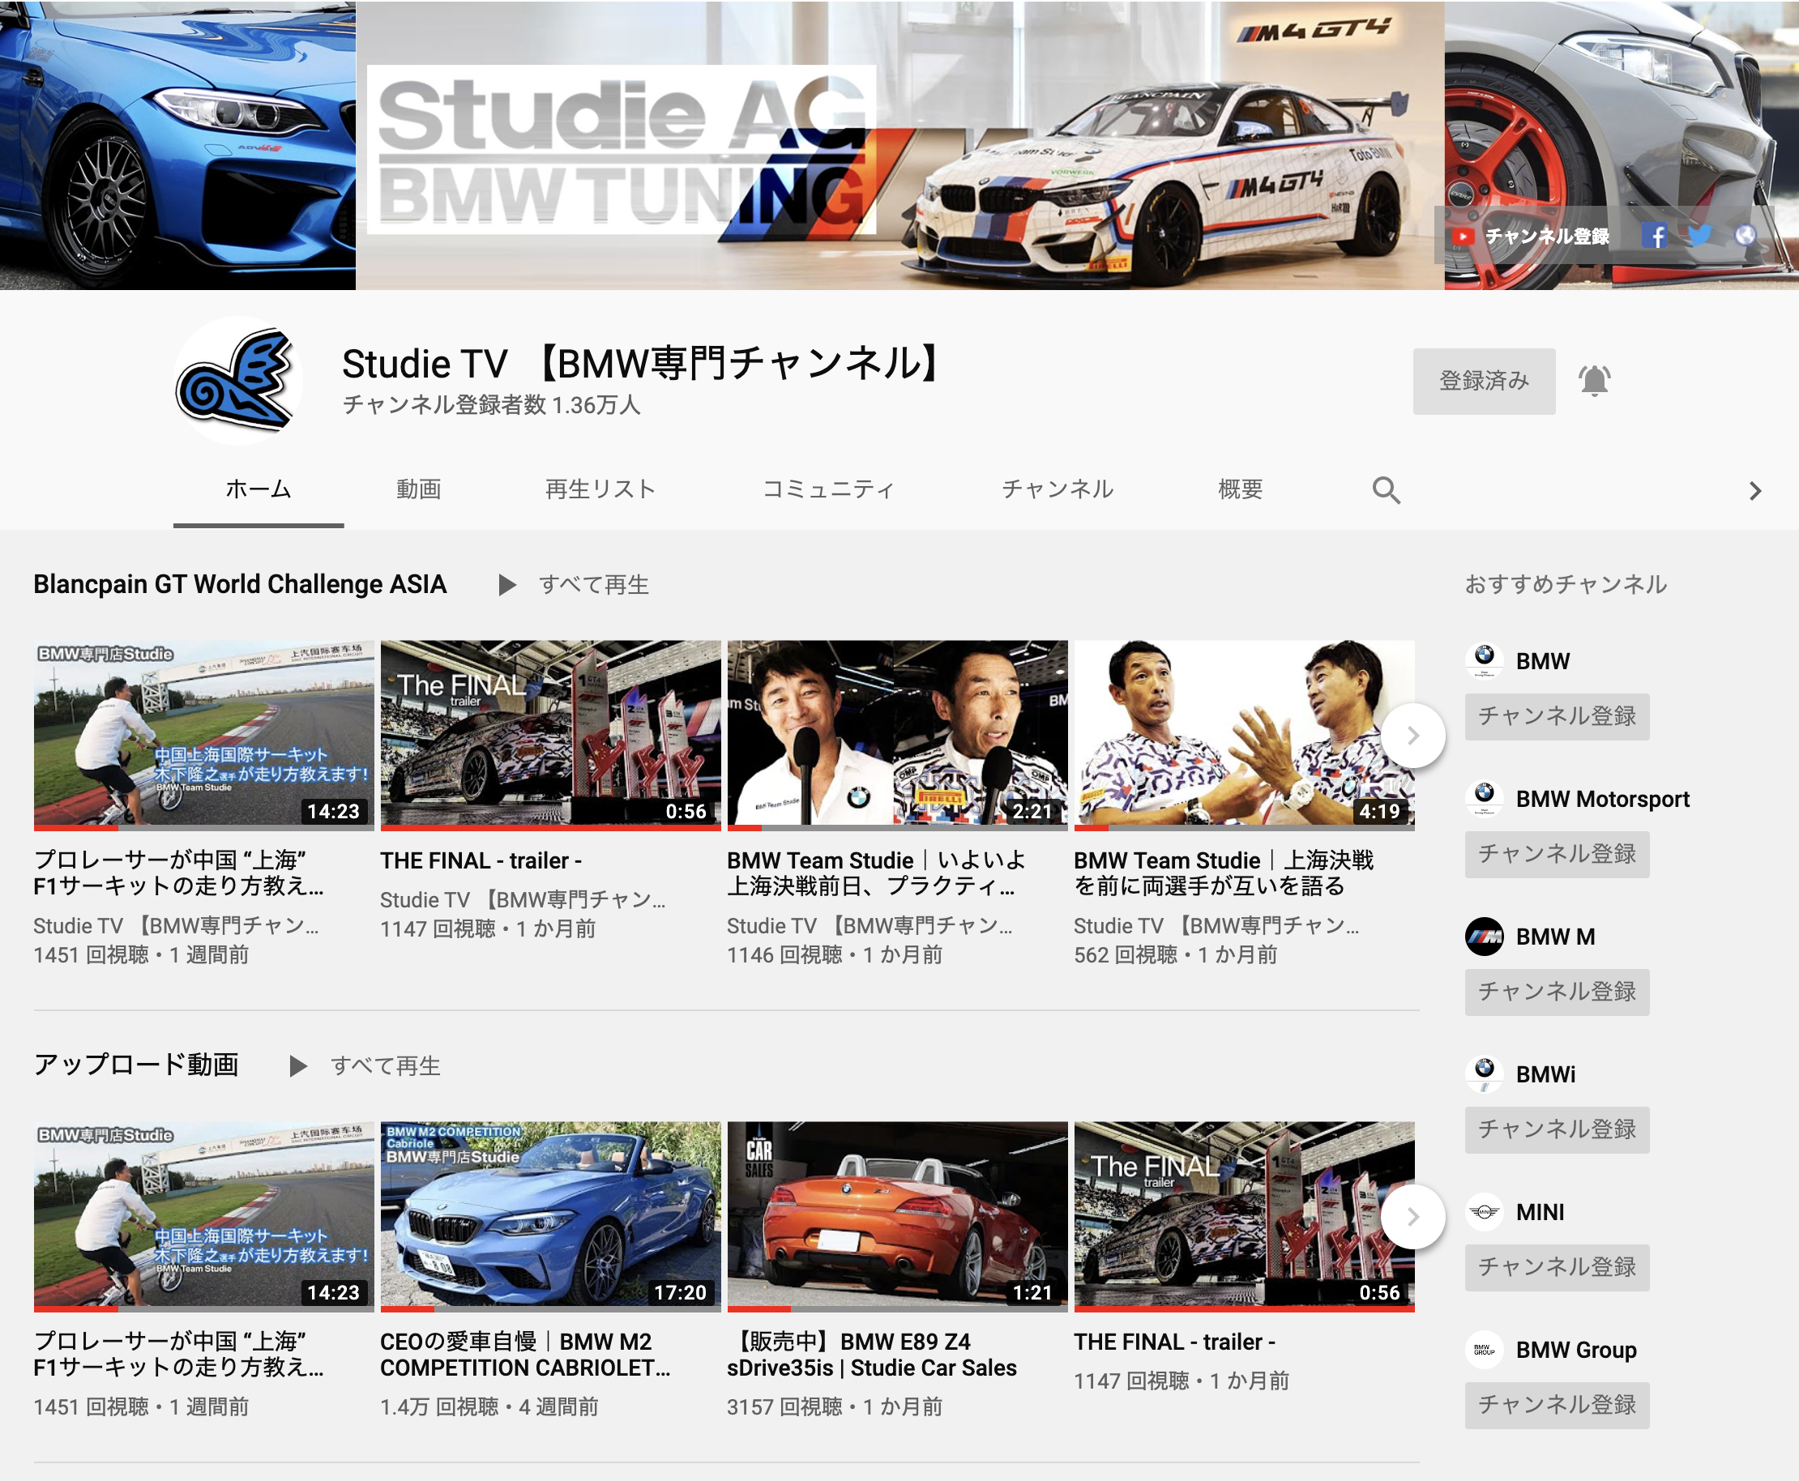Open the アップロード動画 section title

click(x=137, y=1065)
